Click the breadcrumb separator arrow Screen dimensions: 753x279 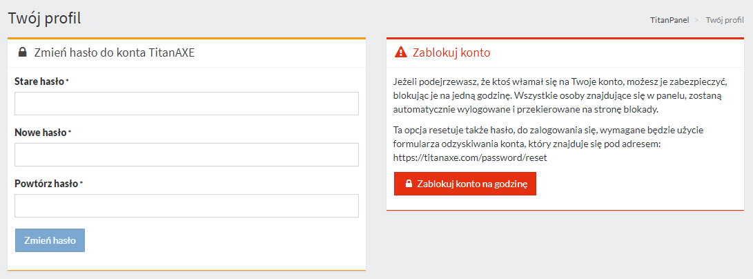698,20
